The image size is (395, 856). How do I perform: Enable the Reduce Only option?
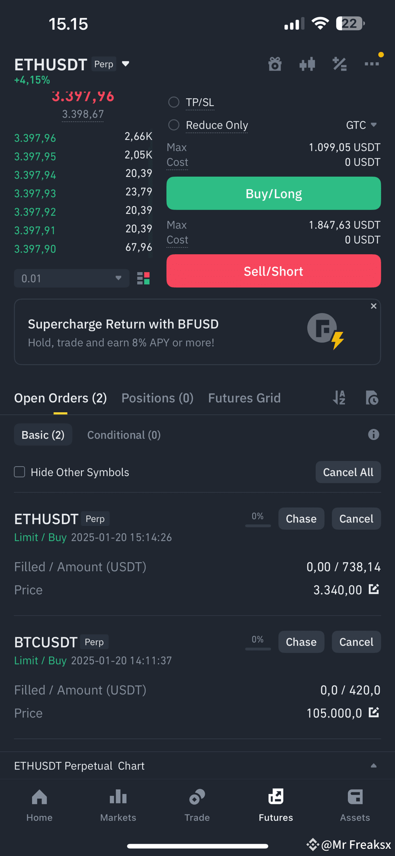point(174,125)
